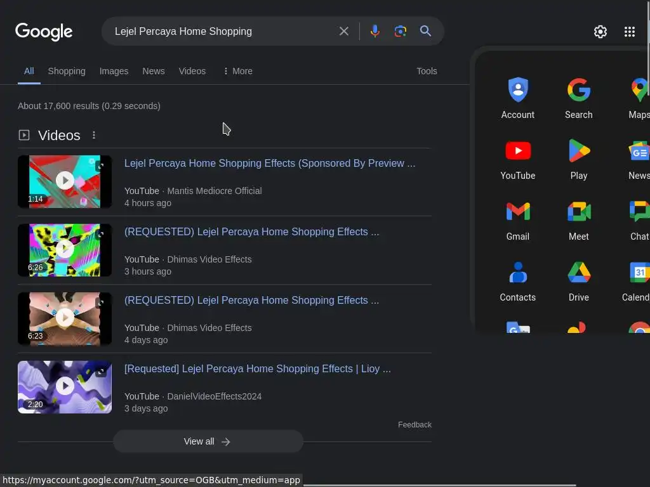Select the All tab
650x487 pixels.
(x=29, y=71)
